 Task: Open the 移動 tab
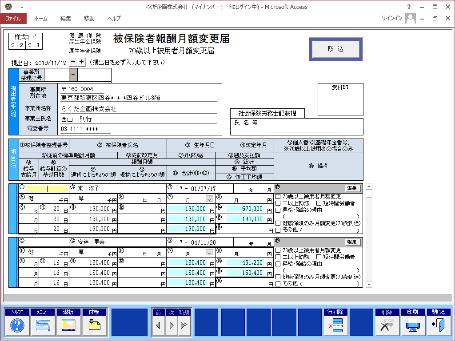pos(89,18)
